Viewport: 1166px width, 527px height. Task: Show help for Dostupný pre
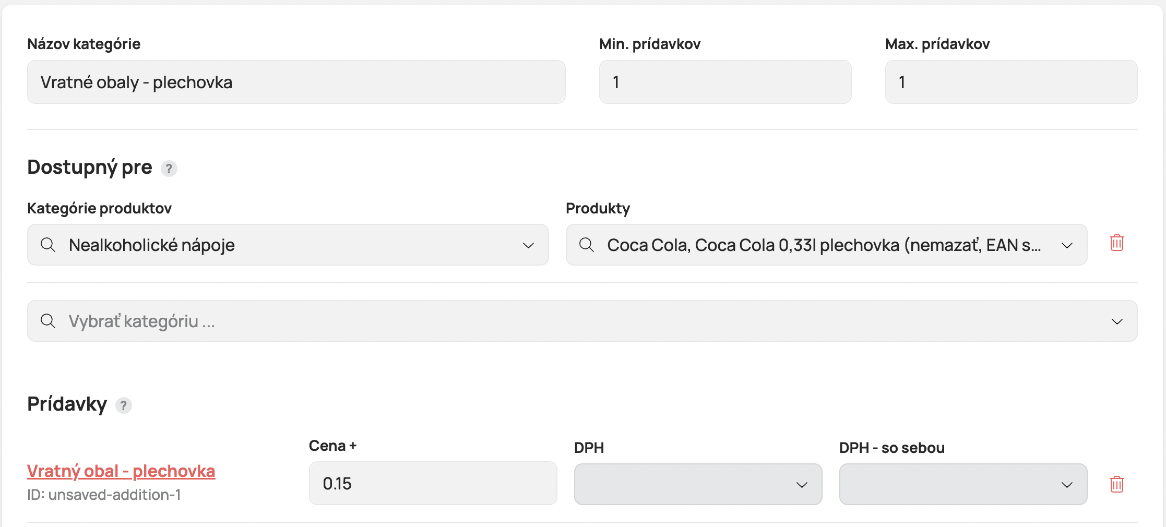click(x=169, y=169)
